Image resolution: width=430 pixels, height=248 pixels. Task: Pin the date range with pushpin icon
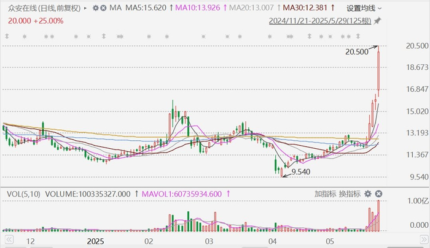pos(378,21)
